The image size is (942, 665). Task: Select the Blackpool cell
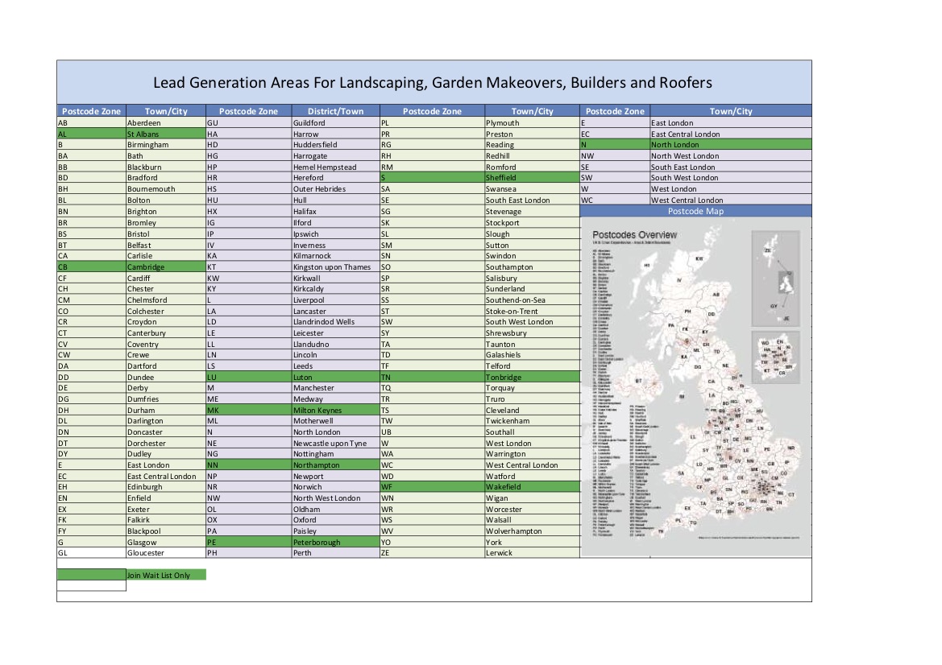tap(166, 531)
